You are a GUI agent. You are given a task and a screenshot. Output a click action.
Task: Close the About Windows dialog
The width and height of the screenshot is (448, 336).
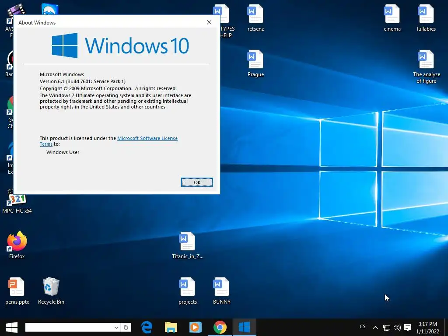pyautogui.click(x=209, y=22)
